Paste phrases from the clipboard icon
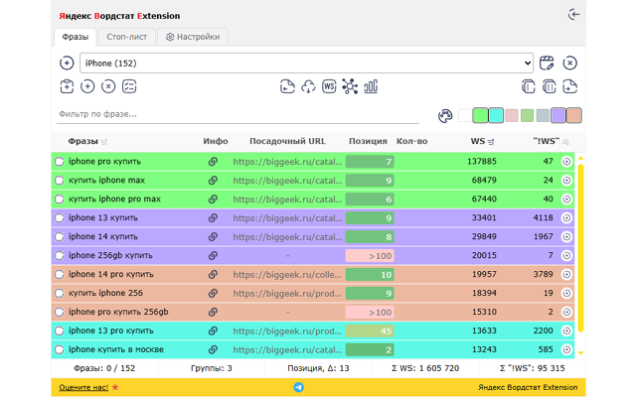 67,86
